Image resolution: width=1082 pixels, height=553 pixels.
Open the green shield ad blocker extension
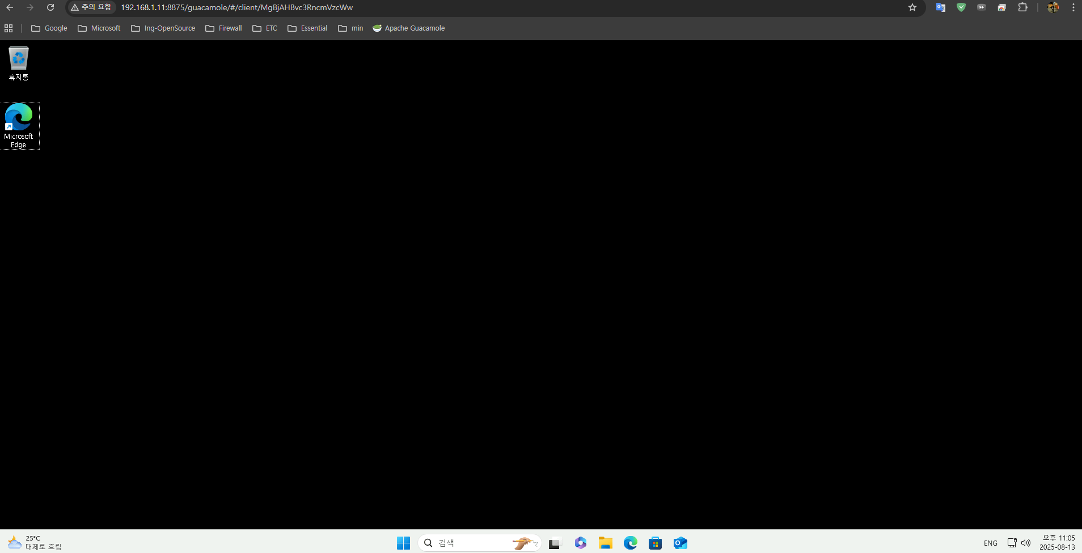[x=961, y=7]
